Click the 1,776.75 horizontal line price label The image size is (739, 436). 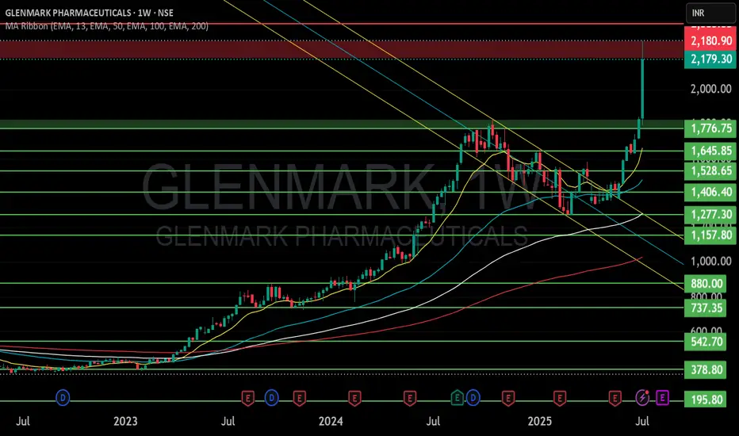(710, 128)
